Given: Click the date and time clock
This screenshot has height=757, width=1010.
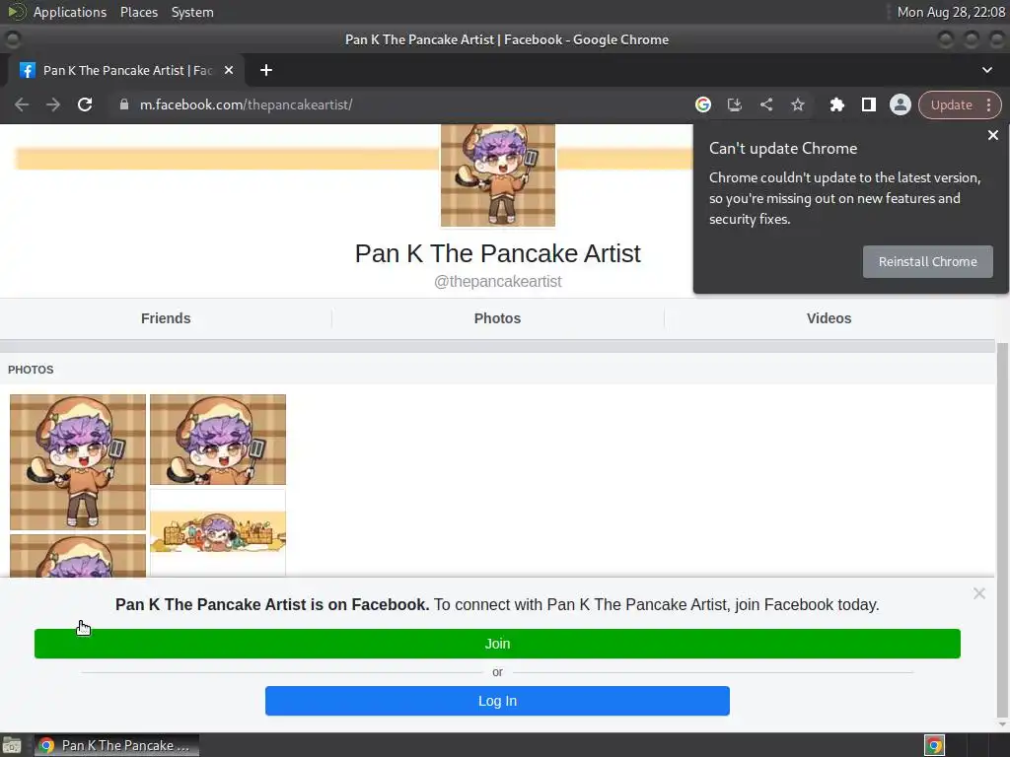Looking at the screenshot, I should click(x=951, y=12).
